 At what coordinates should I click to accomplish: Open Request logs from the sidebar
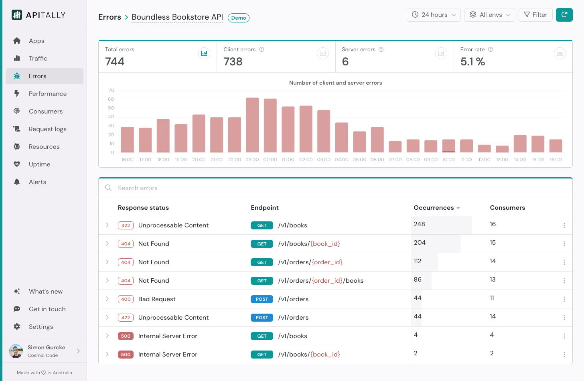tap(48, 129)
